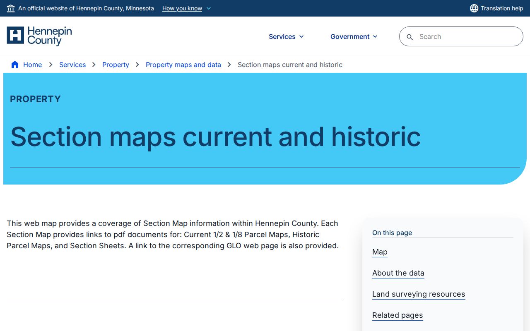Open the Property breadcrumb link
The width and height of the screenshot is (530, 331).
pyautogui.click(x=116, y=65)
